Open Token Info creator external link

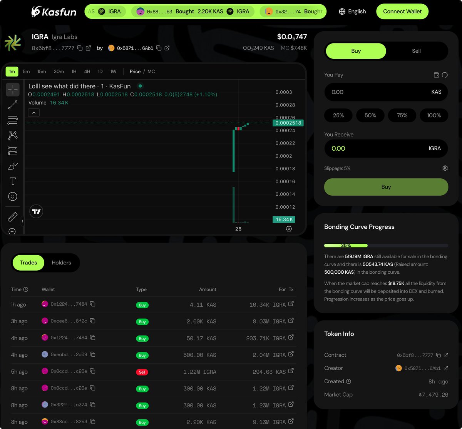click(x=446, y=368)
